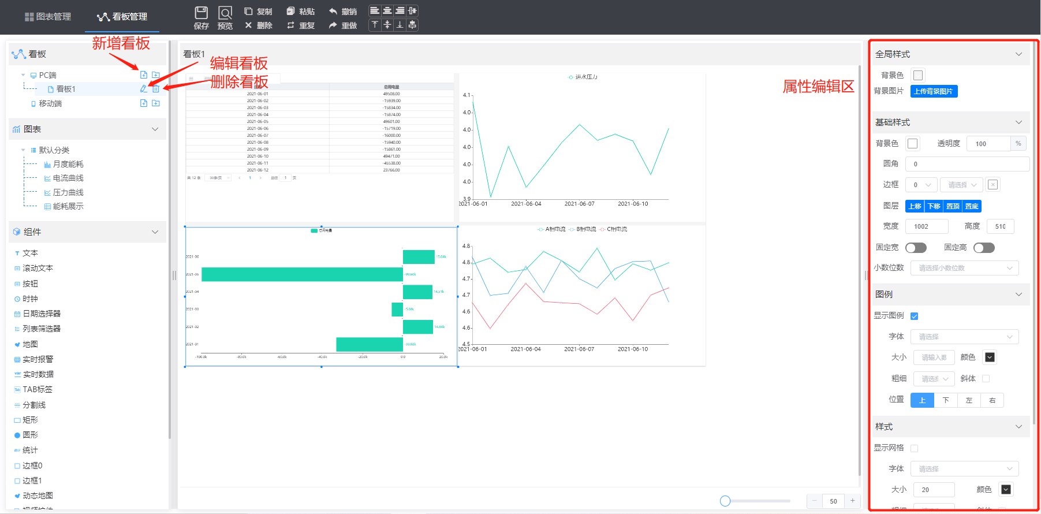Collapse the 组件 panel

pos(155,232)
